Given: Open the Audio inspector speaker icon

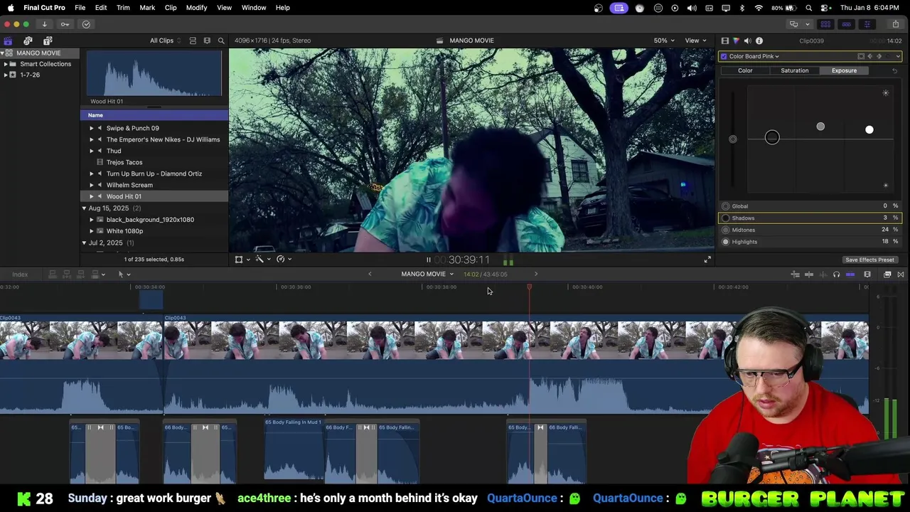Looking at the screenshot, I should 747,41.
